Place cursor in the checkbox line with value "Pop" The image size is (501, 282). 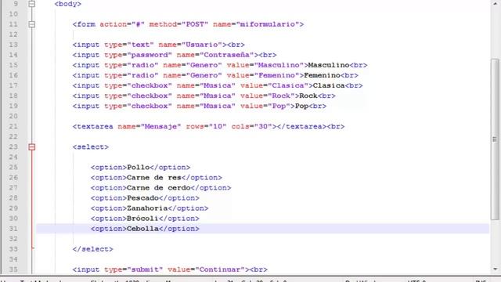point(200,107)
